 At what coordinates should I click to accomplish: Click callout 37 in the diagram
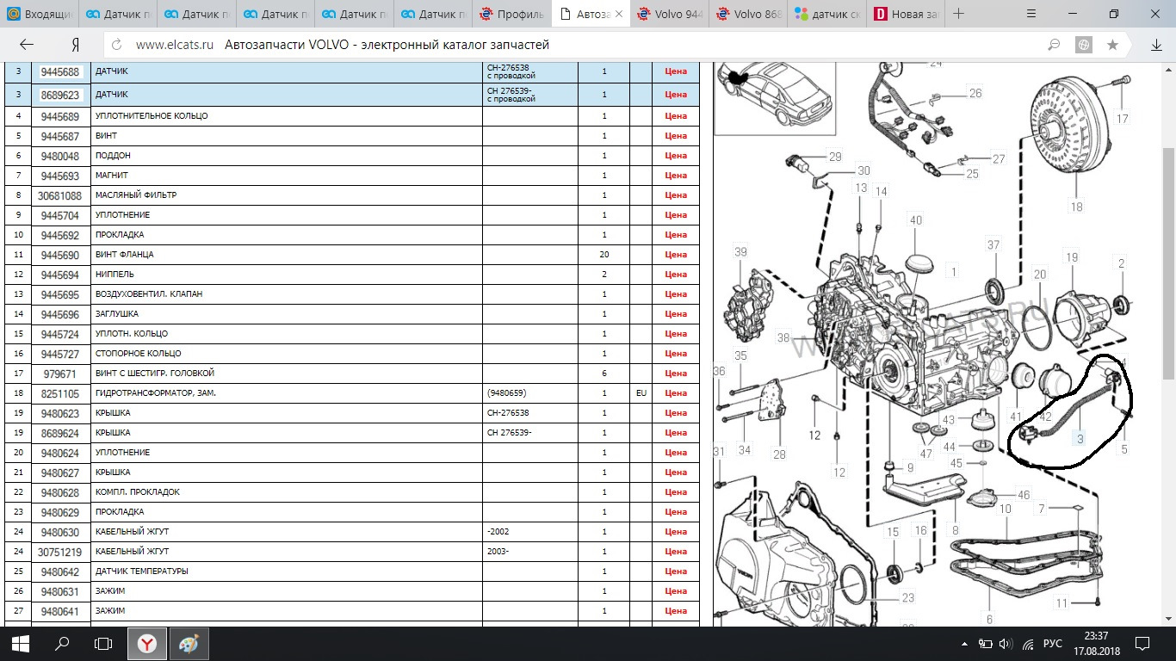point(993,245)
